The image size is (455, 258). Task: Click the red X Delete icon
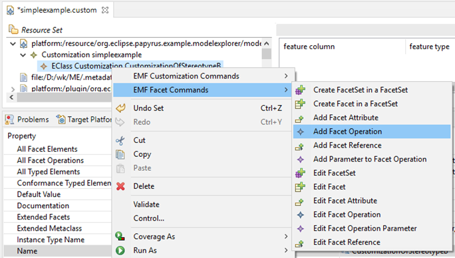pyautogui.click(x=120, y=186)
